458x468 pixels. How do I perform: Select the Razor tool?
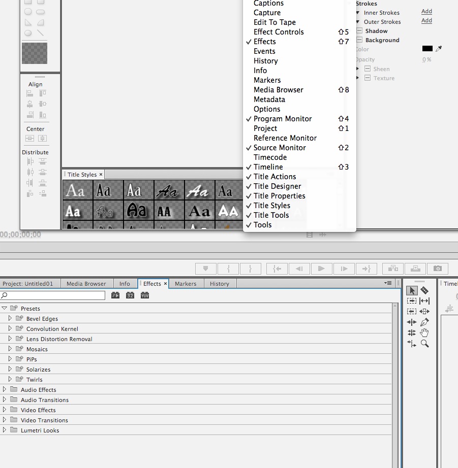[x=424, y=290]
